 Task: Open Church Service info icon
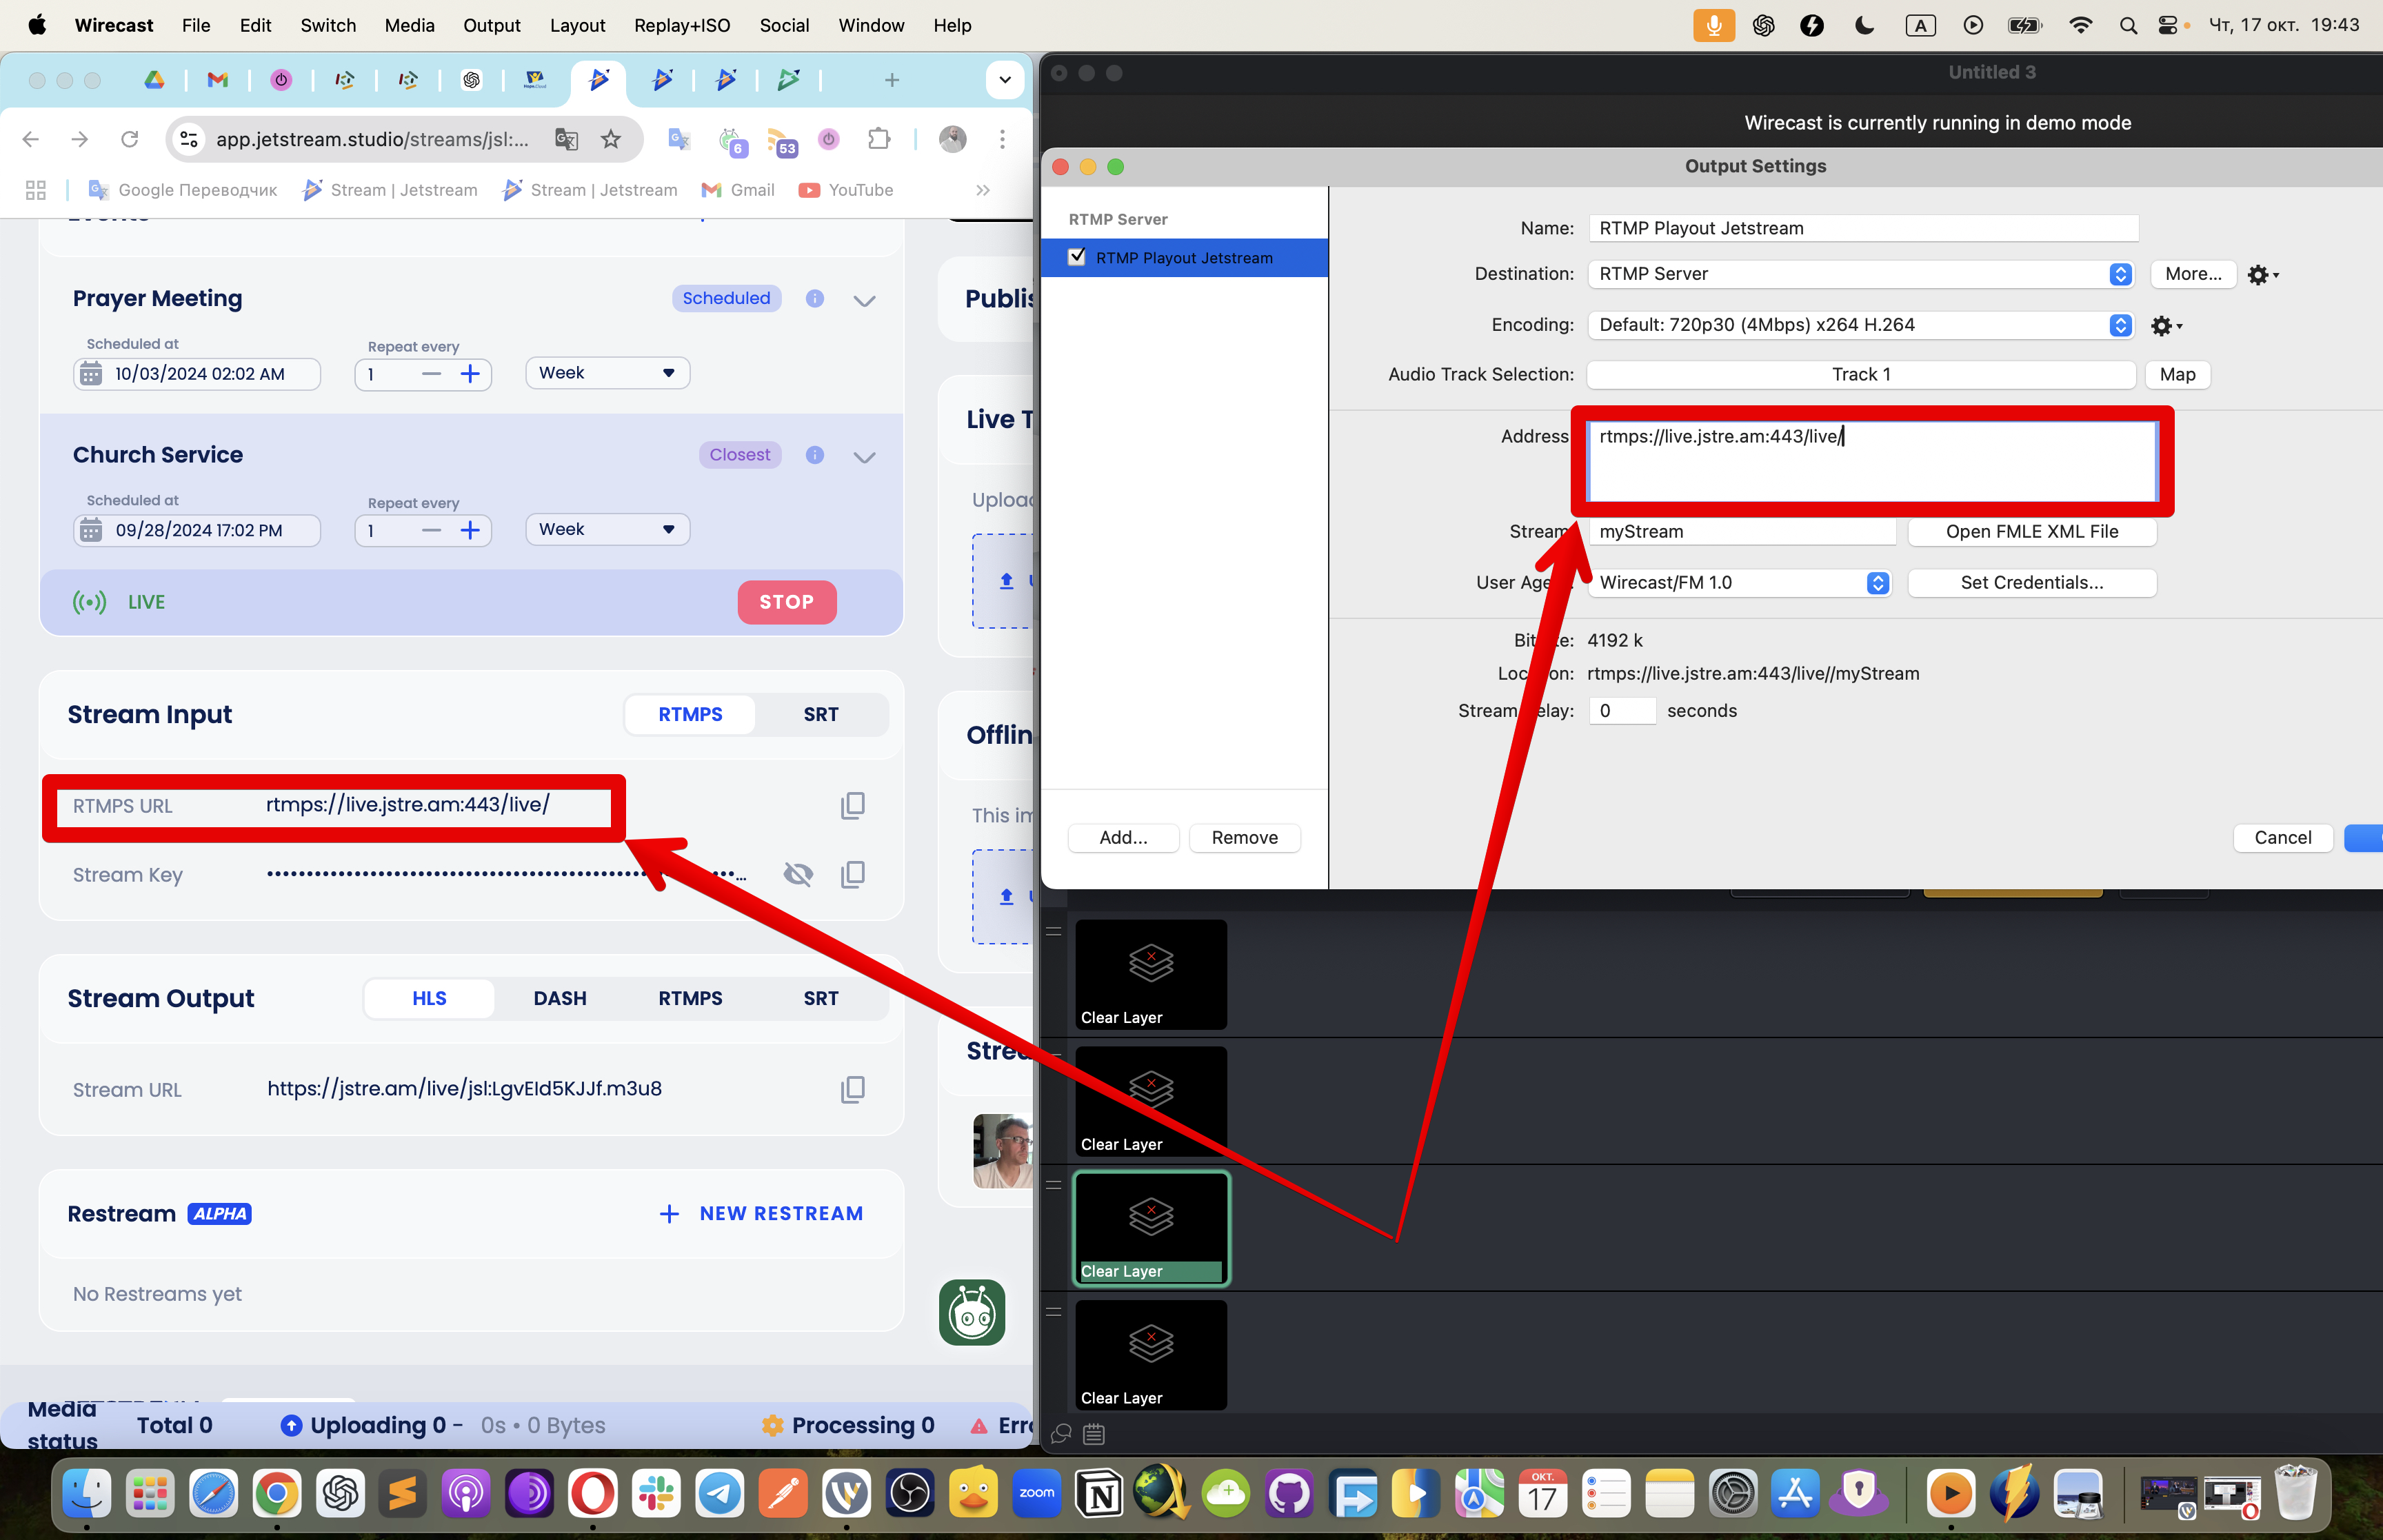(815, 455)
